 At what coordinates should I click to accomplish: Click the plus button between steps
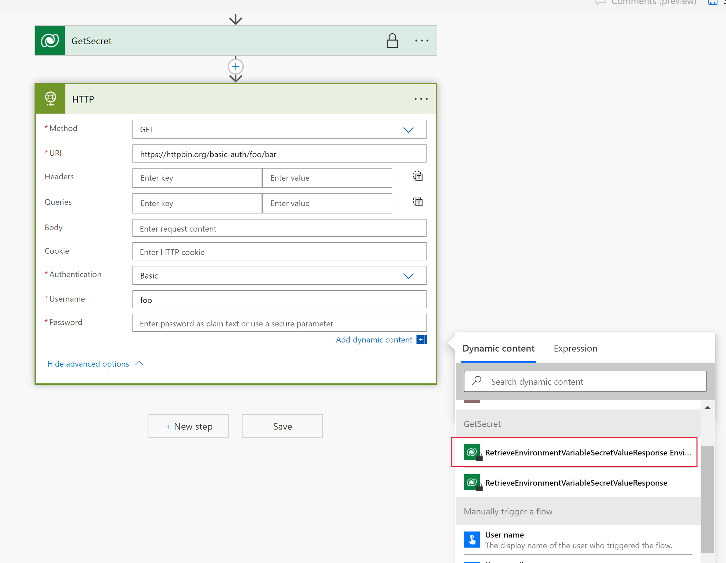236,67
